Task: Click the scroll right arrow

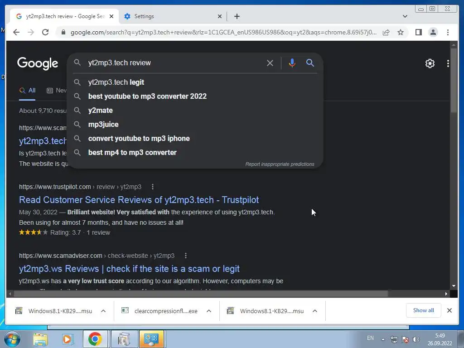Action: tap(446, 294)
